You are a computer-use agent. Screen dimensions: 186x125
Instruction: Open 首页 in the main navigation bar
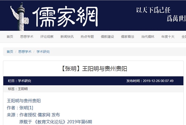click(10, 37)
